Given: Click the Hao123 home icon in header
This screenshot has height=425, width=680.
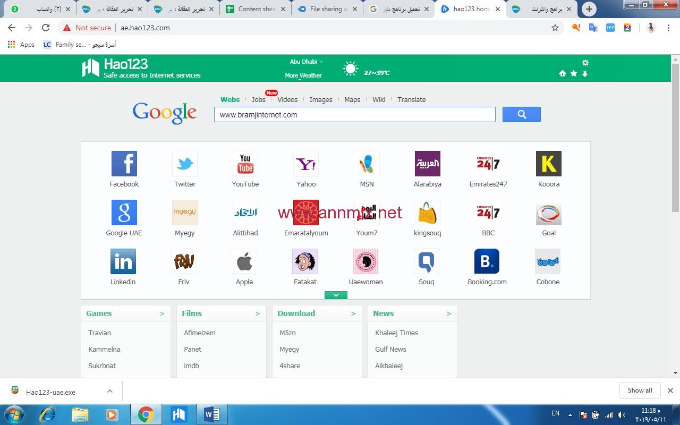Looking at the screenshot, I should (x=563, y=74).
